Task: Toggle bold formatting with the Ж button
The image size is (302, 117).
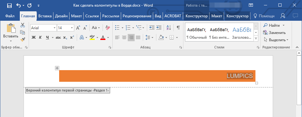Action: tap(34, 37)
